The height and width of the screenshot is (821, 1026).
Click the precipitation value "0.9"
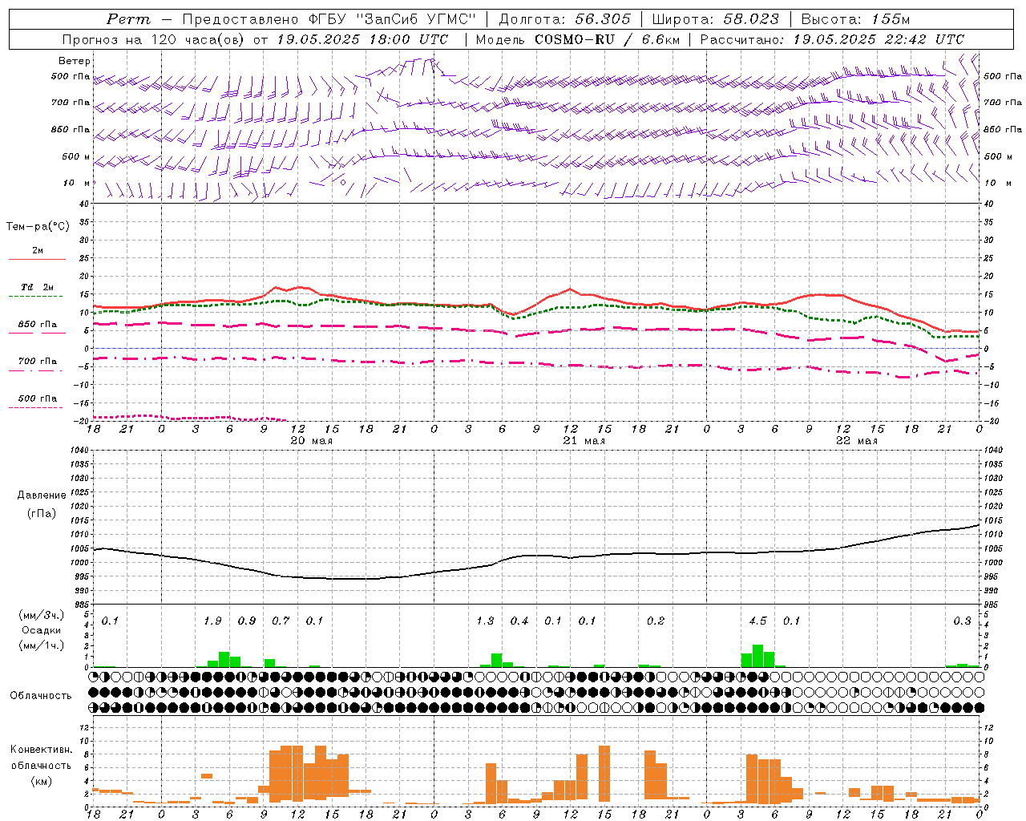click(x=247, y=621)
